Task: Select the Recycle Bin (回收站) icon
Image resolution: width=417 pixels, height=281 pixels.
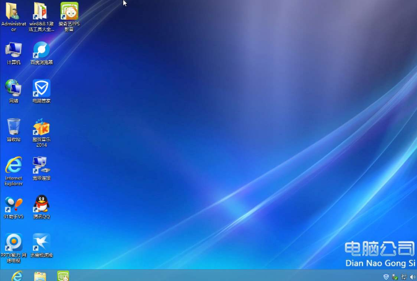Action: click(x=13, y=126)
